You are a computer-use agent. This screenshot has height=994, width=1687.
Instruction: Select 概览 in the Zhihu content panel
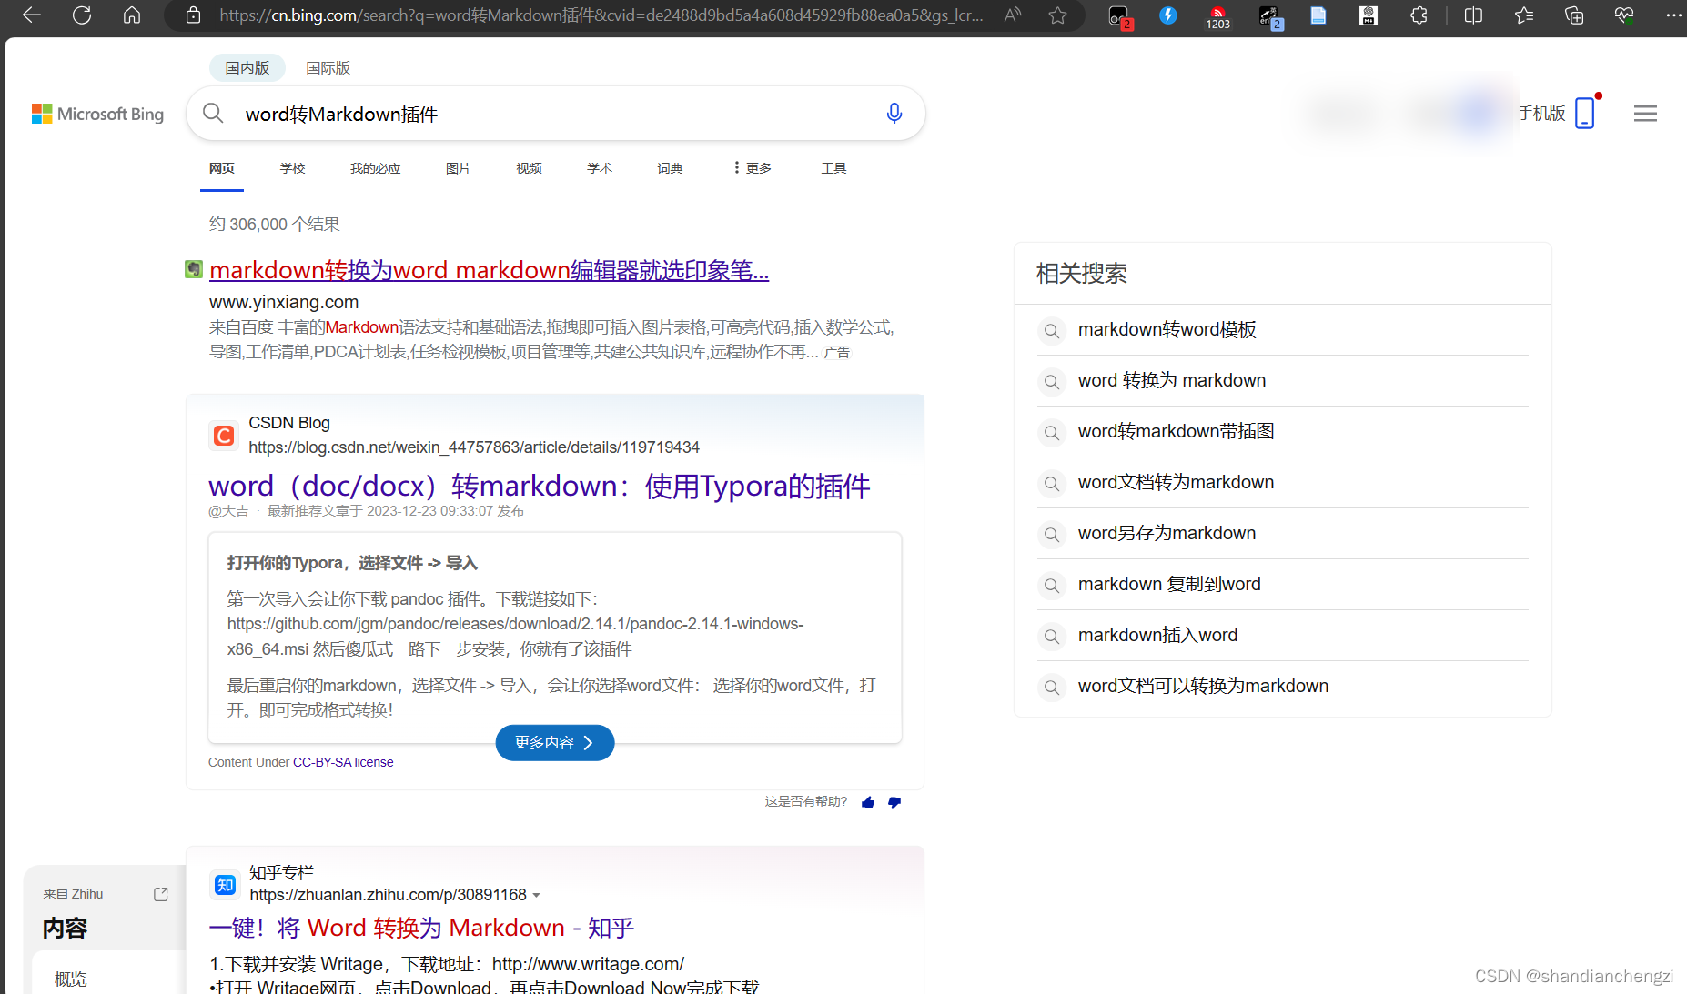coord(70,979)
